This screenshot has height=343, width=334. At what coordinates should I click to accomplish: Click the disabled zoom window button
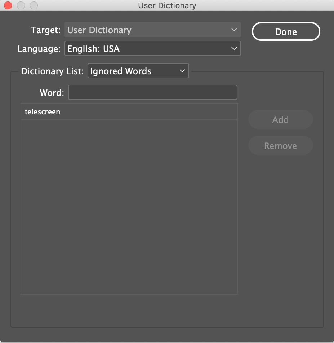click(x=34, y=5)
